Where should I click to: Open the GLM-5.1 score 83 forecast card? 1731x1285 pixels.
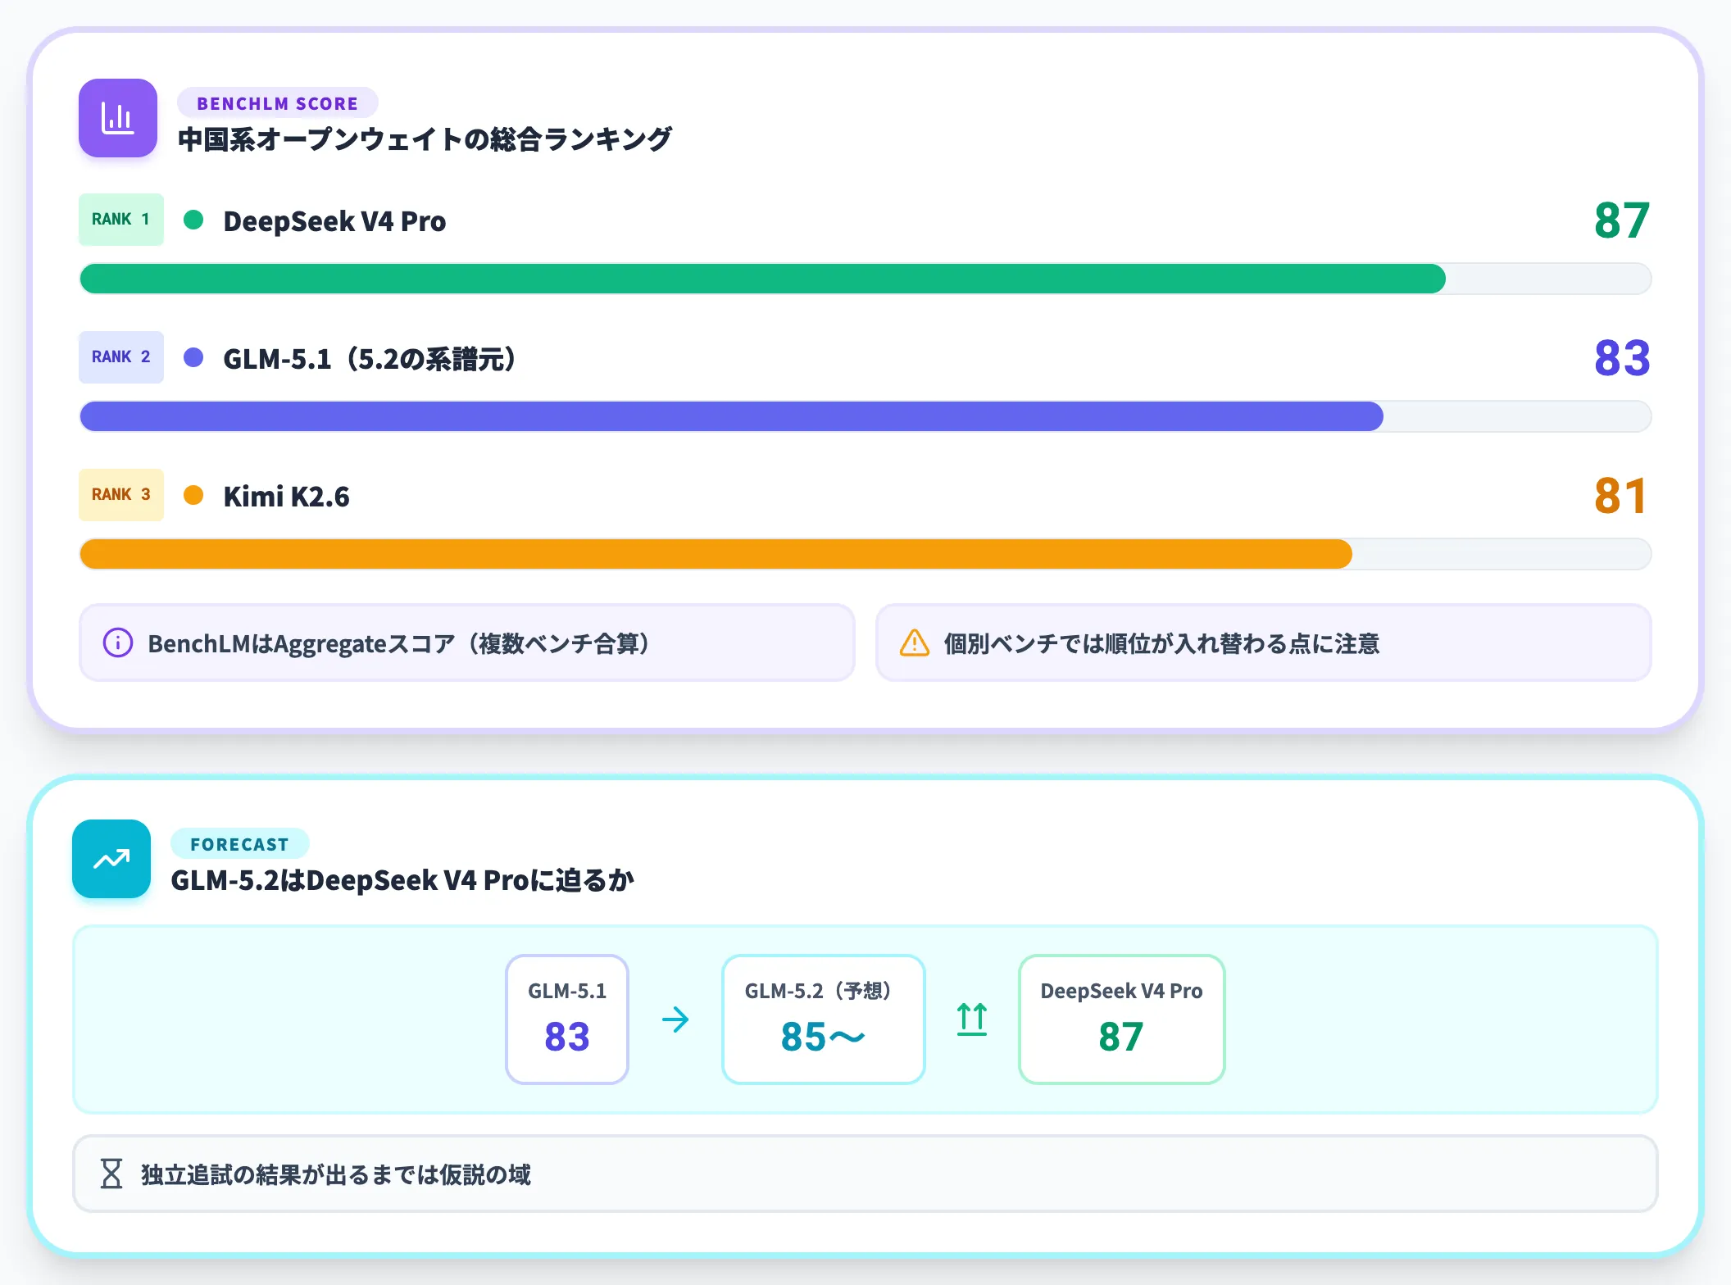coord(567,1019)
